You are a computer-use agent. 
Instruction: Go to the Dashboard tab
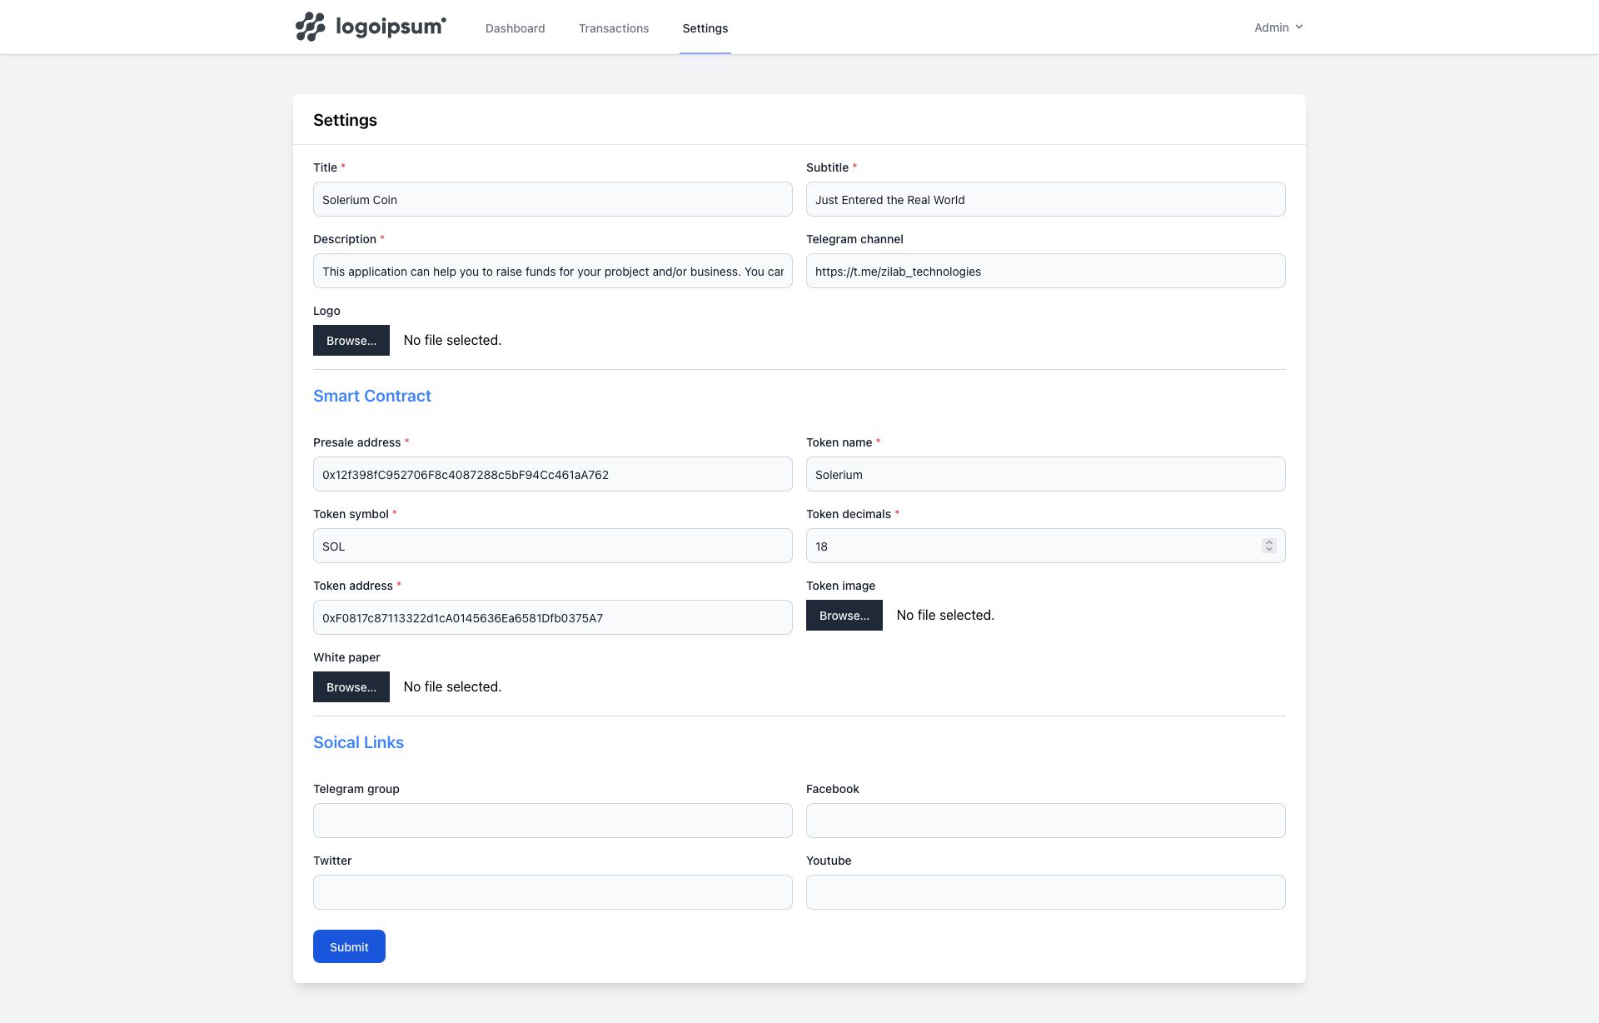pos(515,28)
